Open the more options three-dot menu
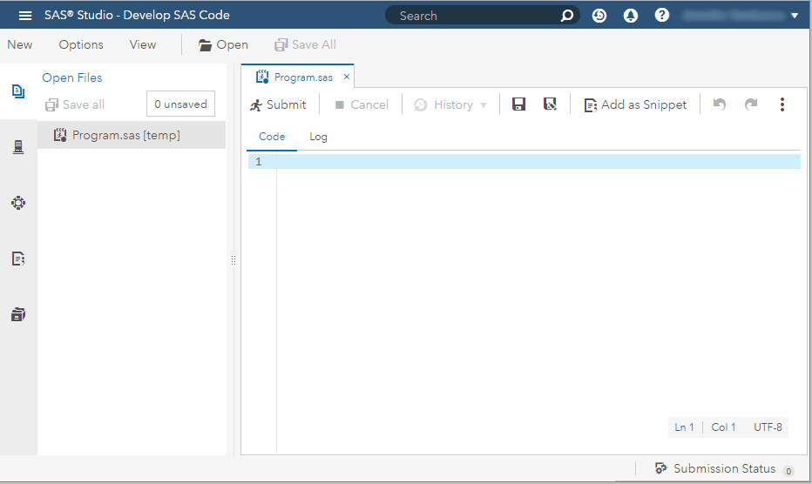 (782, 104)
